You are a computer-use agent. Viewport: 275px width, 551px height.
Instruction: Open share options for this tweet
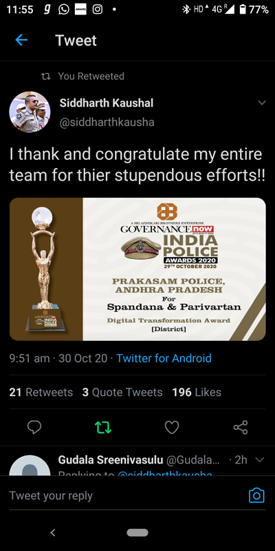[x=241, y=427]
